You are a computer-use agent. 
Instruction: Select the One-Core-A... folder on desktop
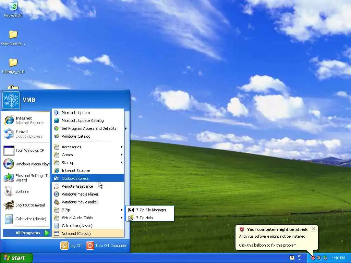[x=13, y=38]
